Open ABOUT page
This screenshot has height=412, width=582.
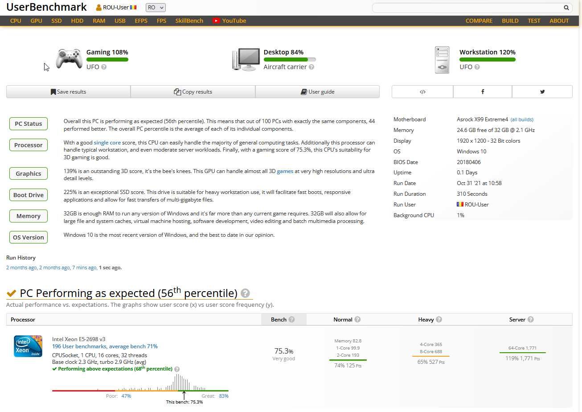559,21
